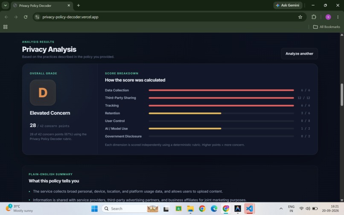Click the Ask Gemini button
344x215 pixels.
point(288,5)
